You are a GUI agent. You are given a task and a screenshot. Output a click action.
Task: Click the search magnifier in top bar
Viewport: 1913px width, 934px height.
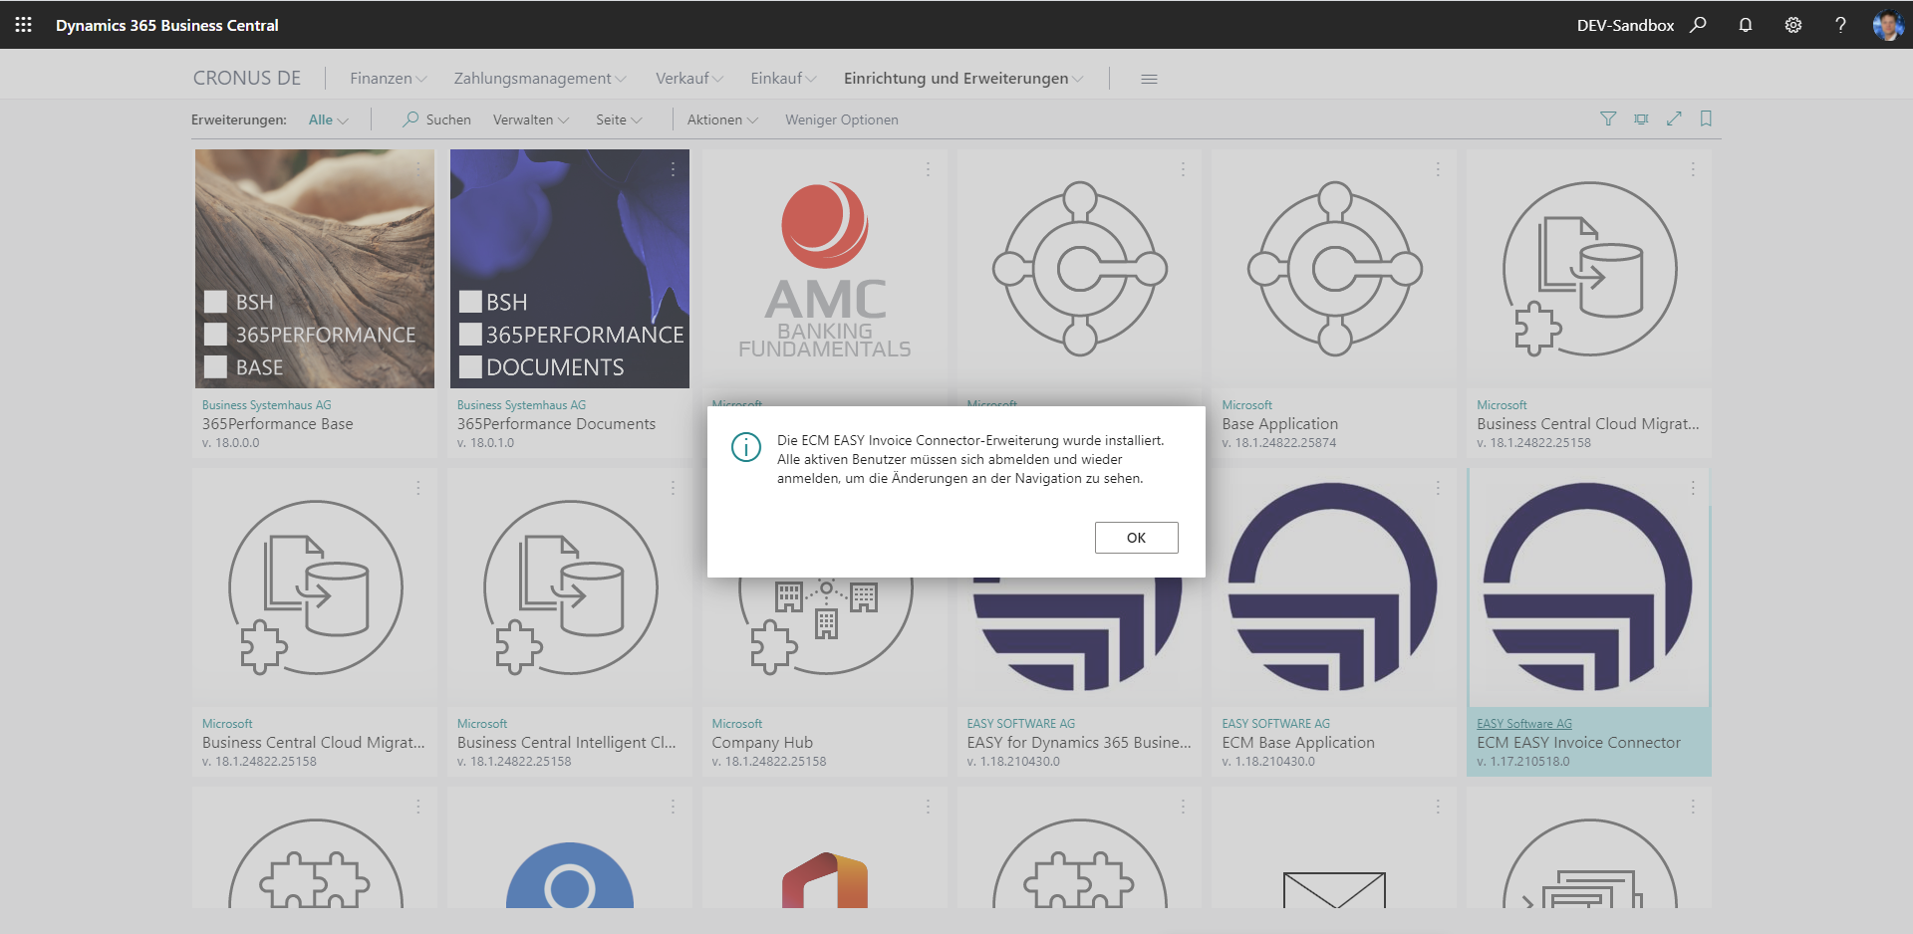tap(1698, 25)
